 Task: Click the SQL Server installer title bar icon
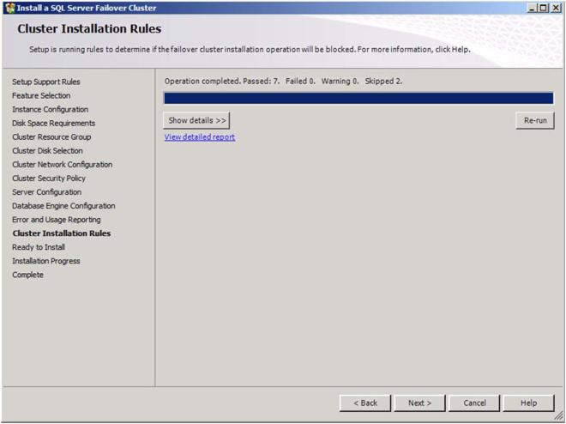(9, 8)
